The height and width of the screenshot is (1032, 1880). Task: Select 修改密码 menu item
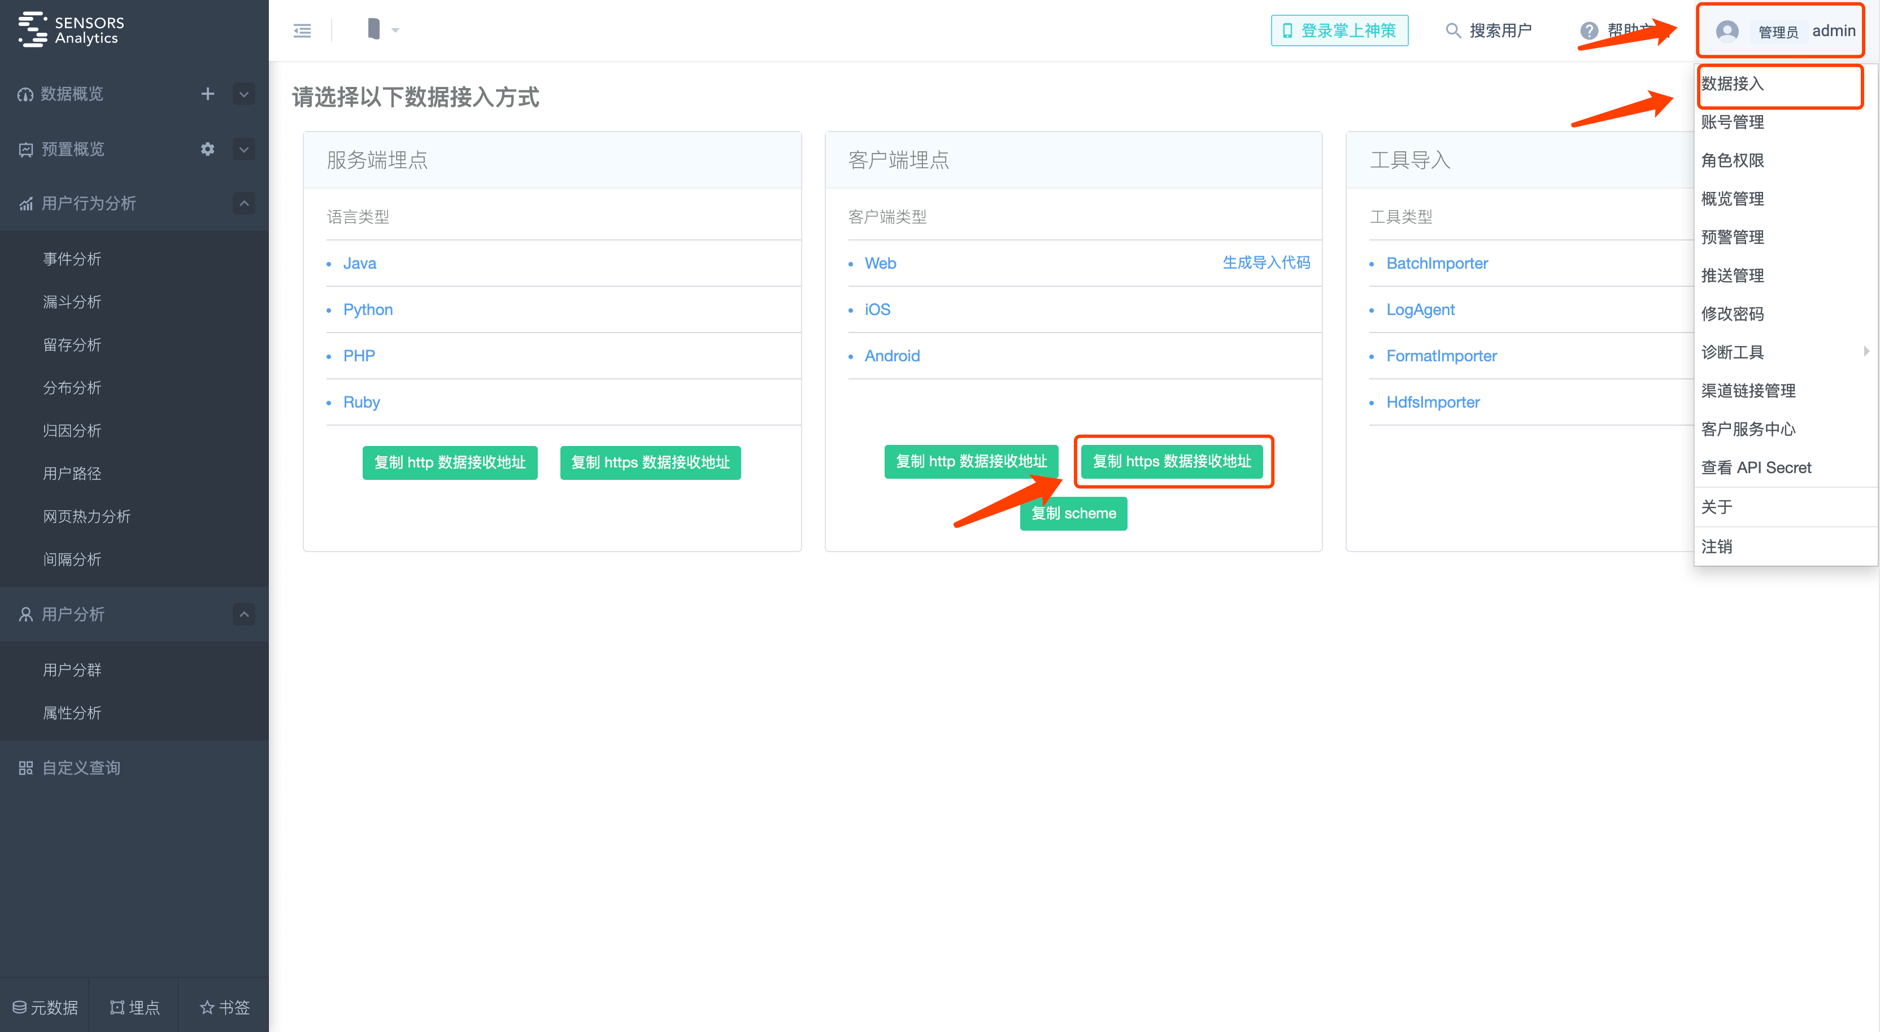pos(1732,314)
